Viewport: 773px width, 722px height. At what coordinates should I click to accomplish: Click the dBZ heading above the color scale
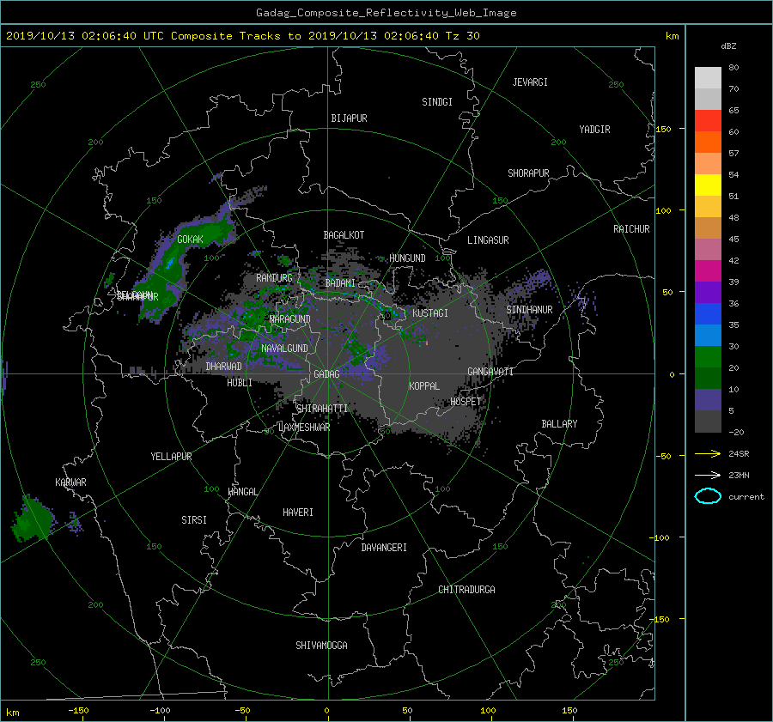tap(728, 46)
